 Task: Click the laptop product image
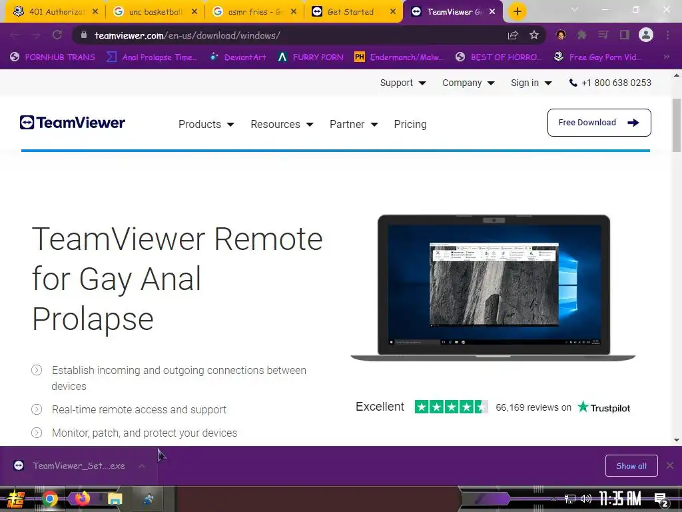tap(494, 288)
